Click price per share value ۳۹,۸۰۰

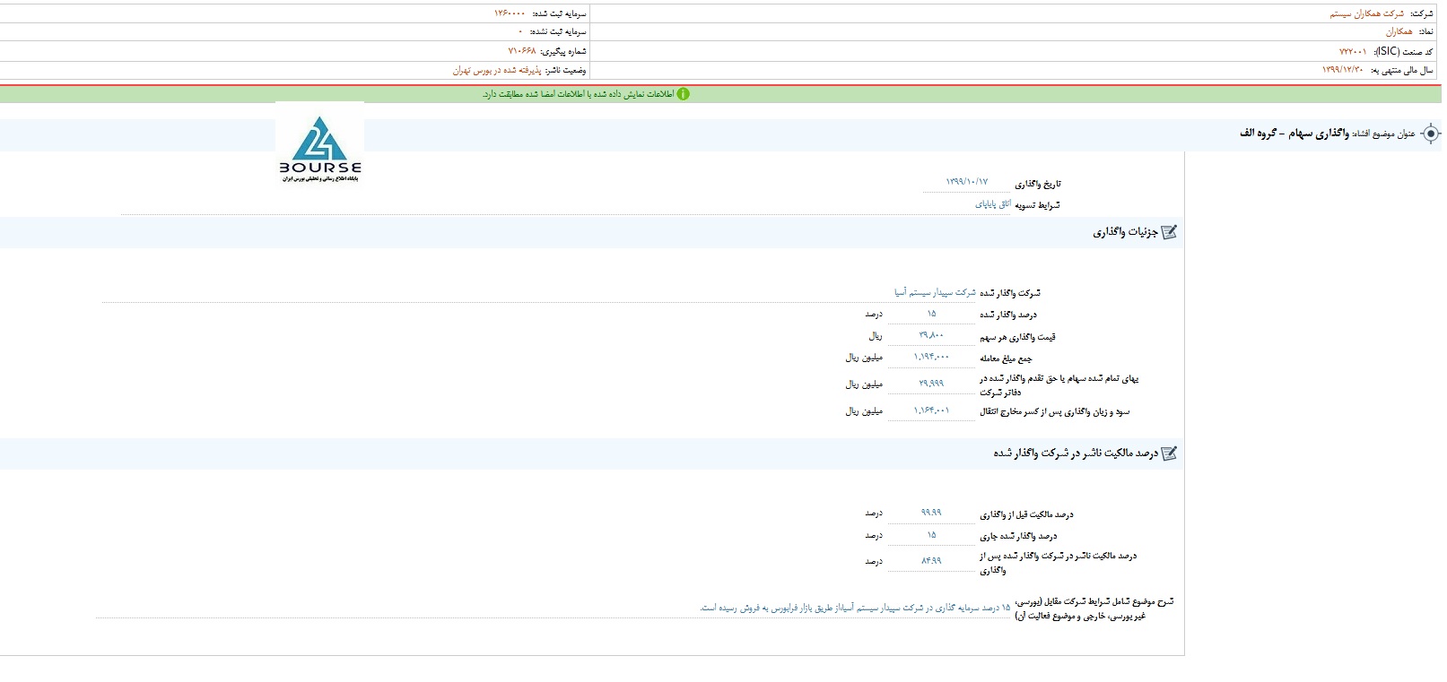931,335
